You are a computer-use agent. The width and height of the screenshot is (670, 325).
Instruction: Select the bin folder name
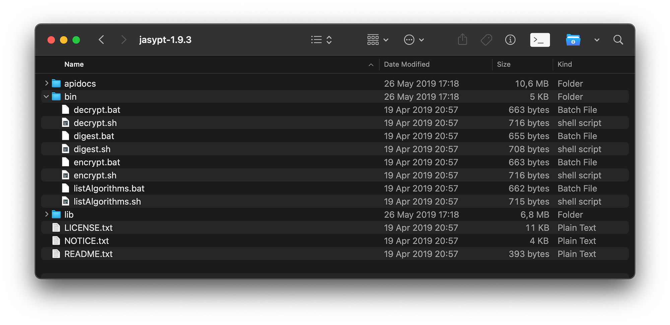pos(70,97)
